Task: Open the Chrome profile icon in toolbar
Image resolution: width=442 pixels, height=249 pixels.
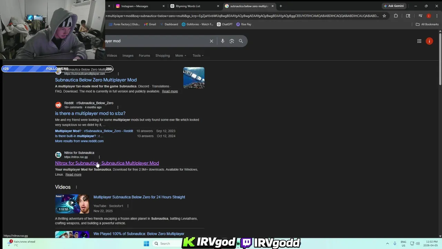Action: [429, 16]
